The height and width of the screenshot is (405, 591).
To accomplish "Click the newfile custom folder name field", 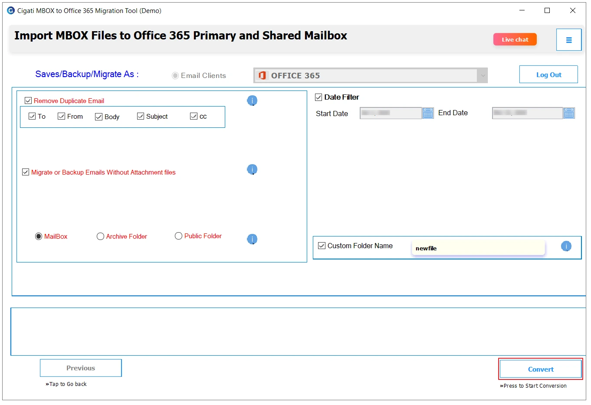I will click(478, 248).
